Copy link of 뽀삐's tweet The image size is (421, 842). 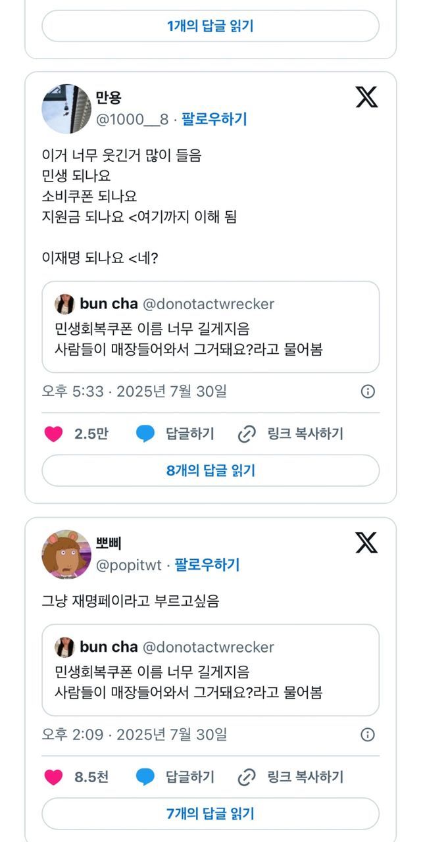point(290,777)
